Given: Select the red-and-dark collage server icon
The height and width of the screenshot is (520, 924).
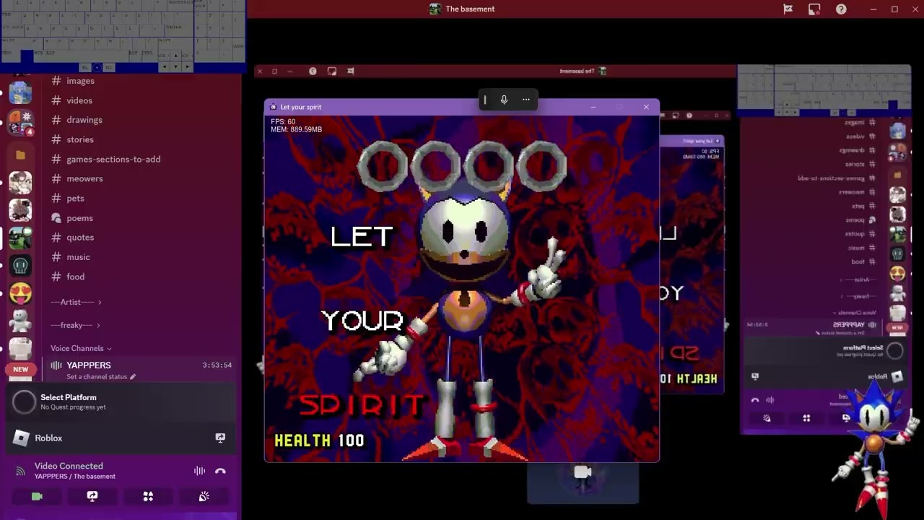Looking at the screenshot, I should pos(20,210).
